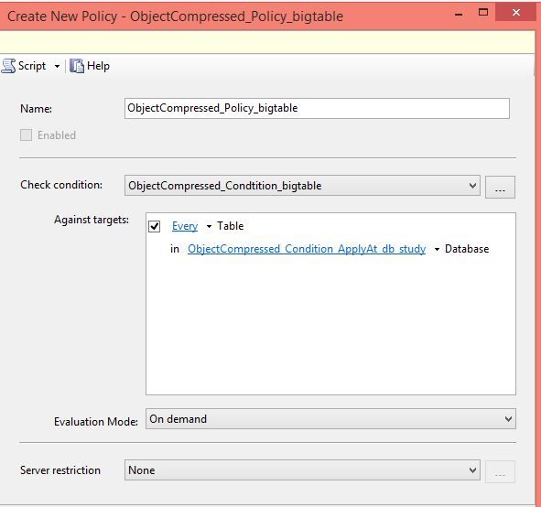Click ObjectCompressed_Condition_ApplyAt_db_study link

307,249
